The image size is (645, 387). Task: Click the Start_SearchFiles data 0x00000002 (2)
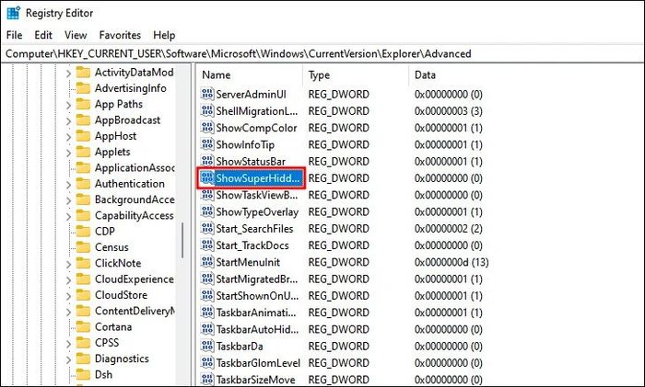449,229
